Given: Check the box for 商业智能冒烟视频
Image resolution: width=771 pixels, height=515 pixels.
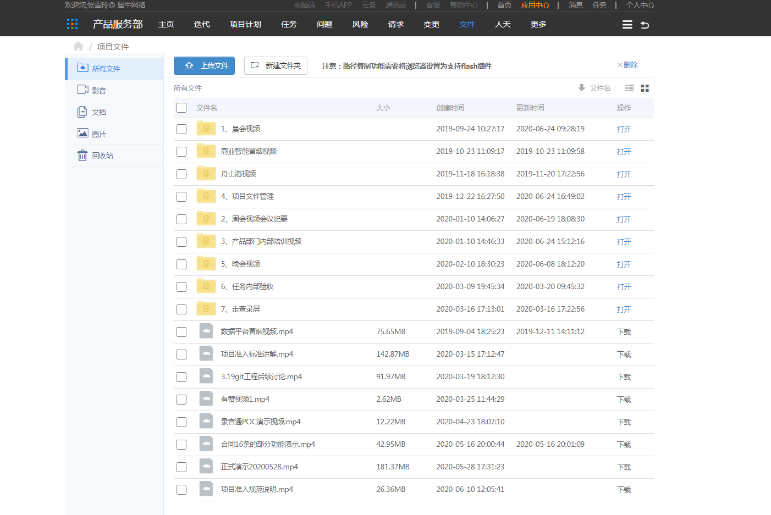Looking at the screenshot, I should 181,152.
